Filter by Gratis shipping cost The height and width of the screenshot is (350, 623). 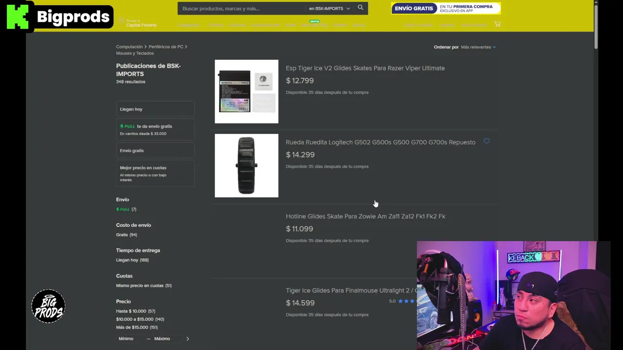[127, 235]
